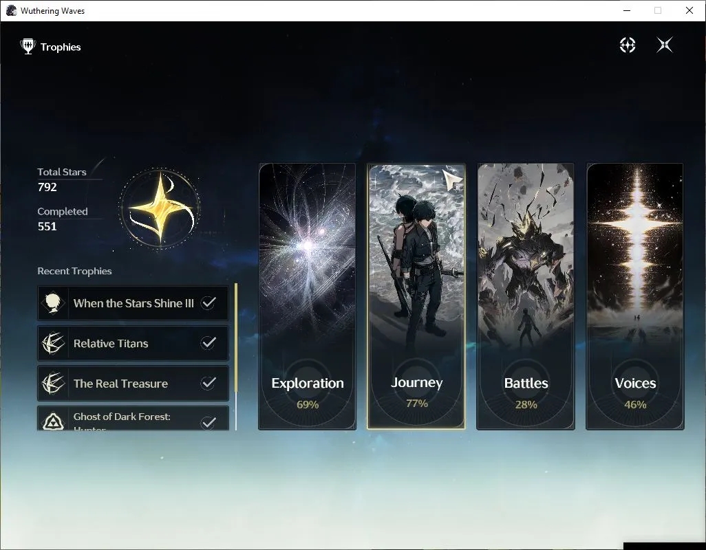
Task: Click the icon next to The Real Treasure
Action: point(53,383)
